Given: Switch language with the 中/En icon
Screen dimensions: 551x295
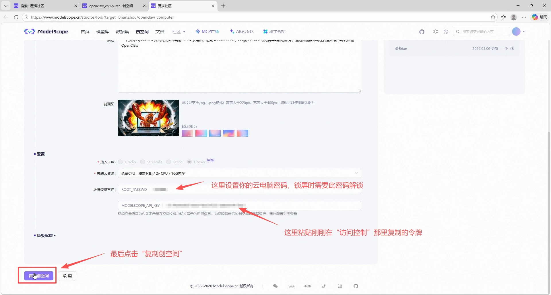Looking at the screenshot, I should [x=446, y=32].
